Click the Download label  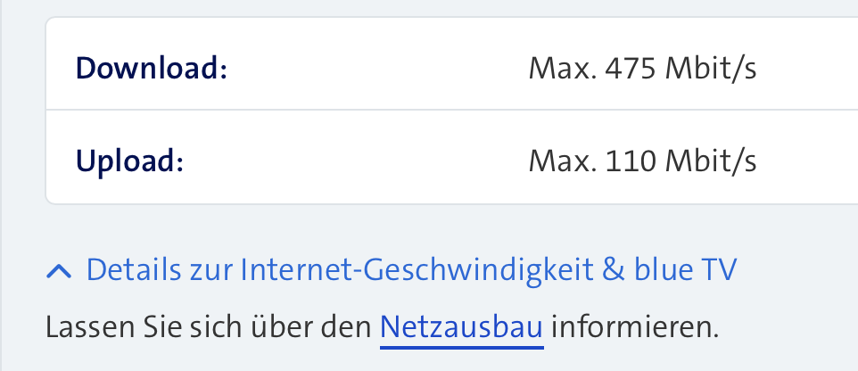152,69
